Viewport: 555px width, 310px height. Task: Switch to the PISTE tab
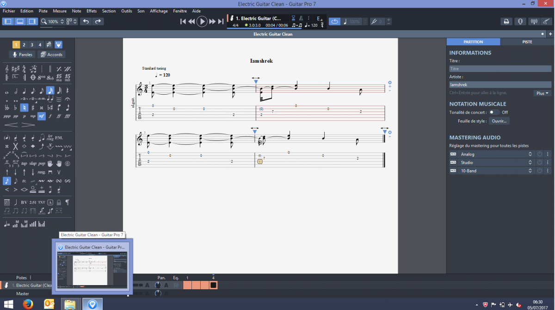tap(527, 42)
